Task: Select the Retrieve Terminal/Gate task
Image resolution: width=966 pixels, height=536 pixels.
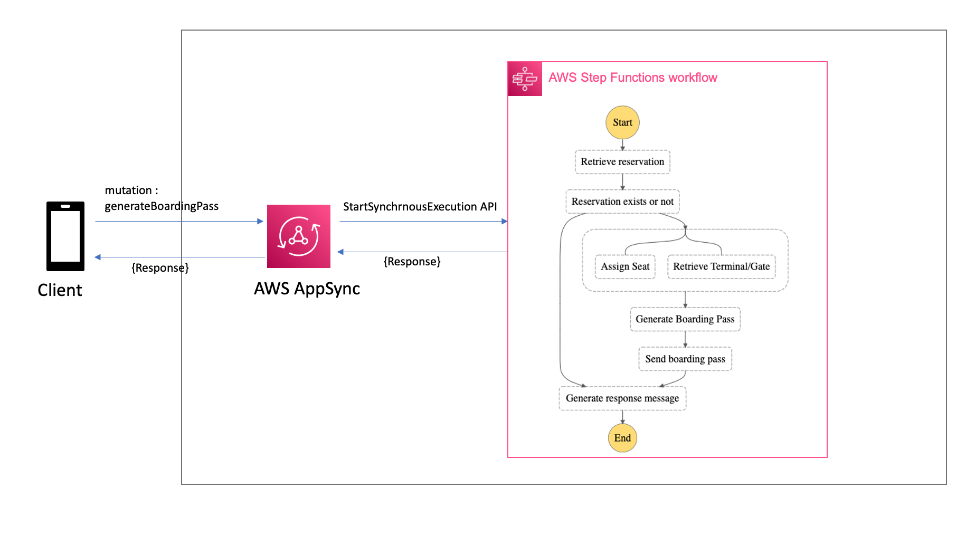Action: [x=721, y=266]
